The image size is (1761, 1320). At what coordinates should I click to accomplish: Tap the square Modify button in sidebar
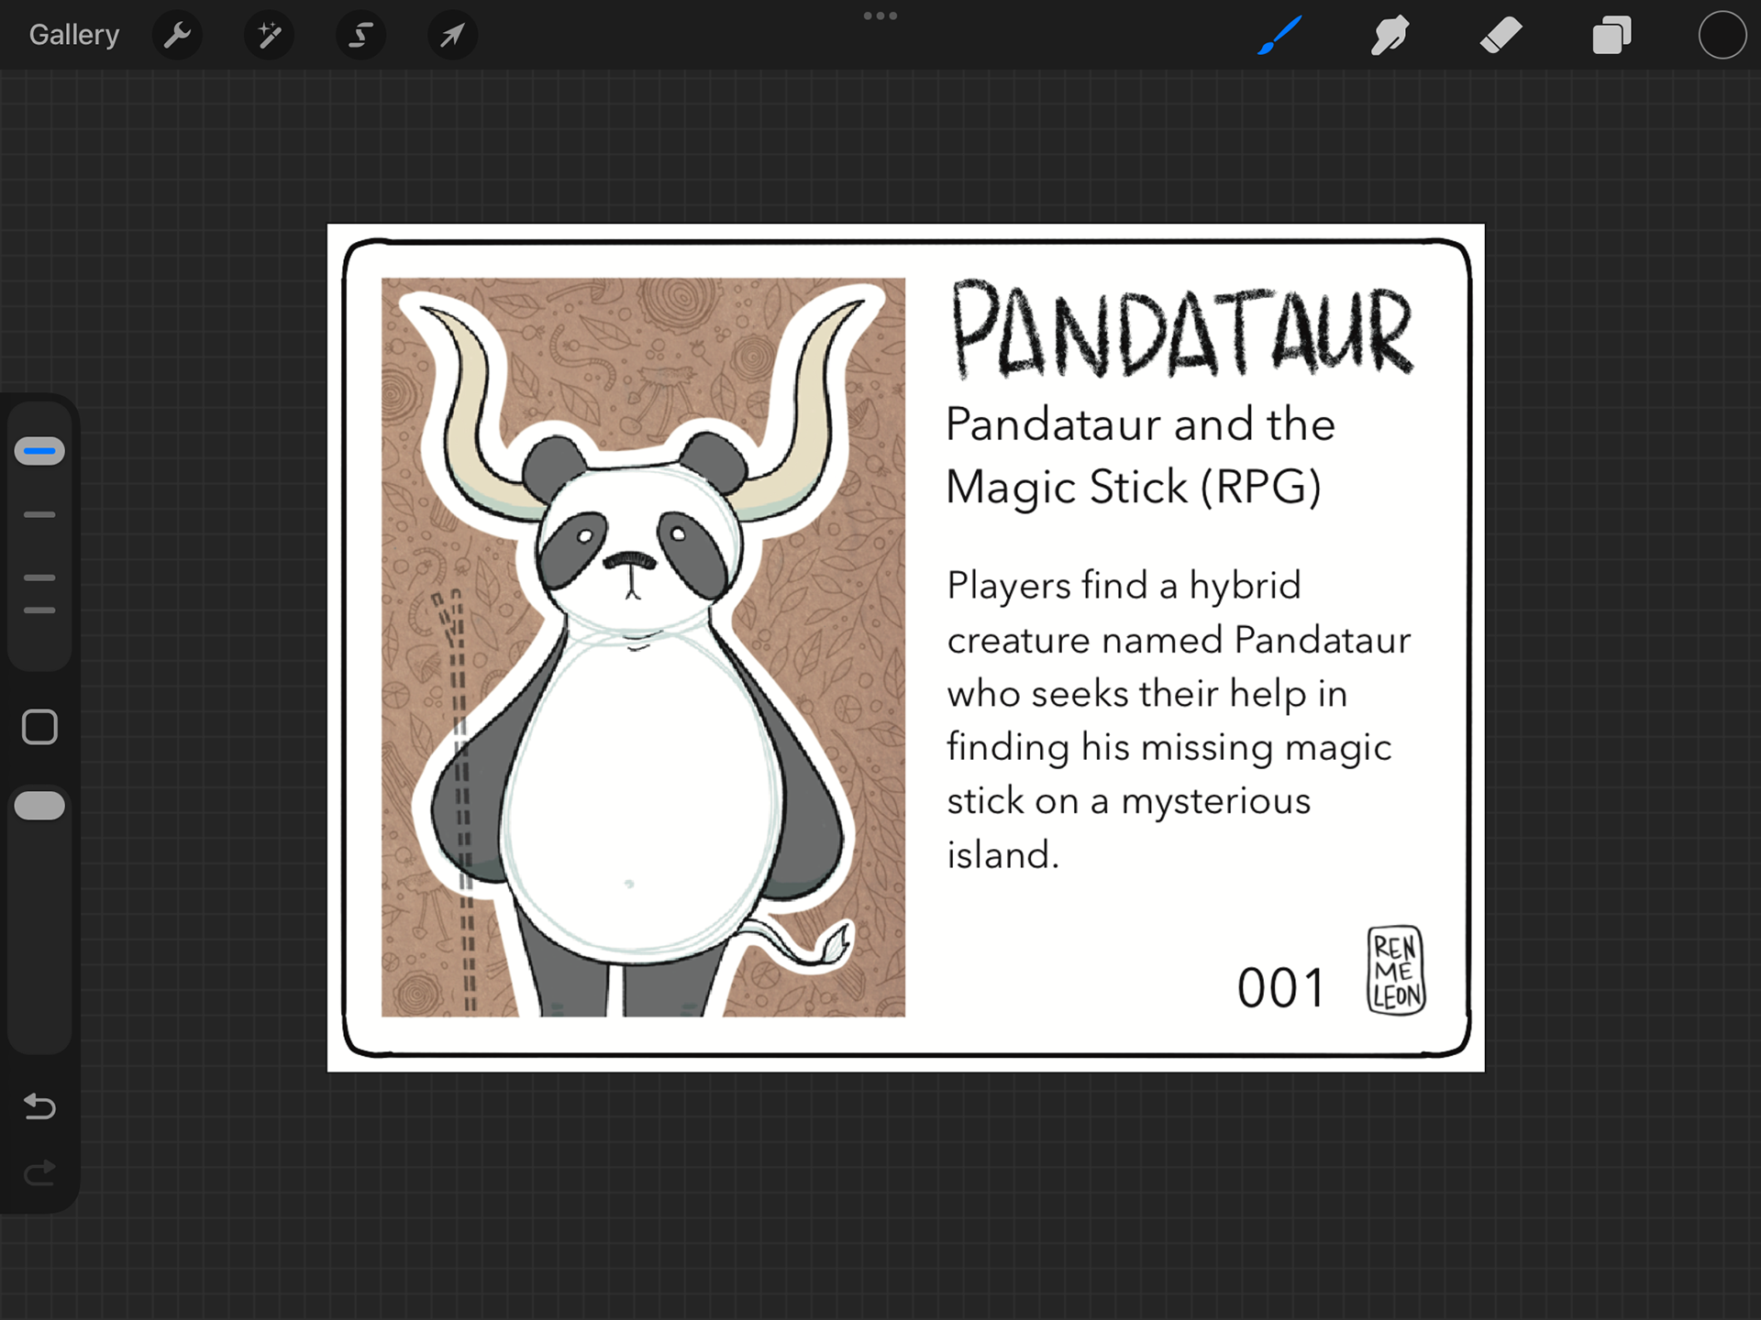pos(39,727)
